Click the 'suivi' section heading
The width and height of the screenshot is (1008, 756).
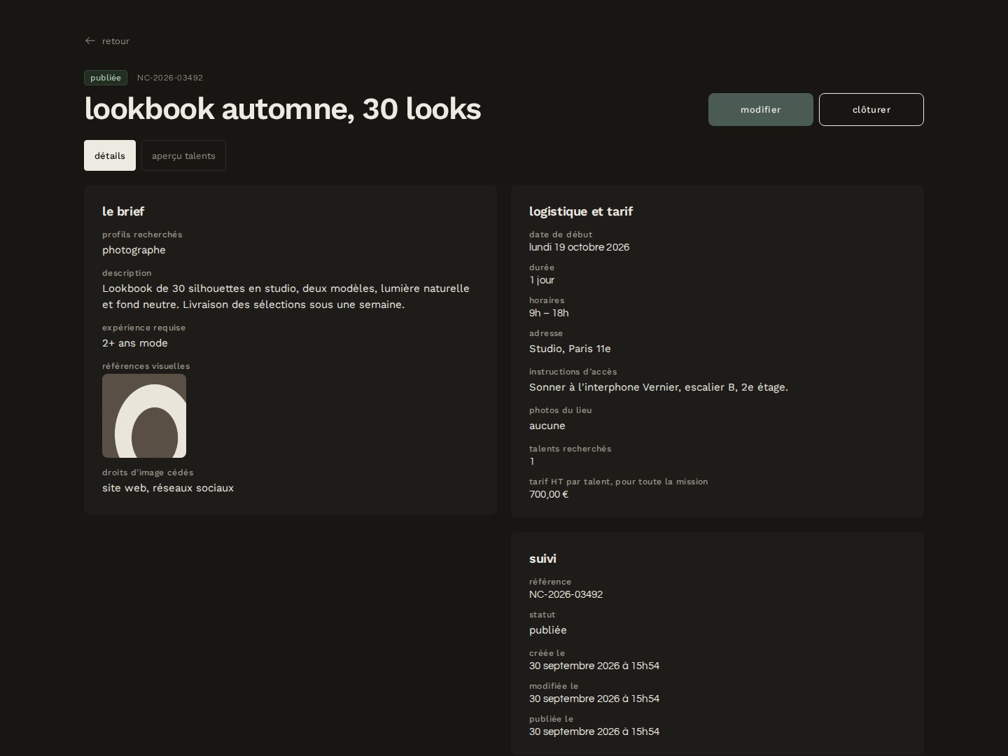click(542, 559)
